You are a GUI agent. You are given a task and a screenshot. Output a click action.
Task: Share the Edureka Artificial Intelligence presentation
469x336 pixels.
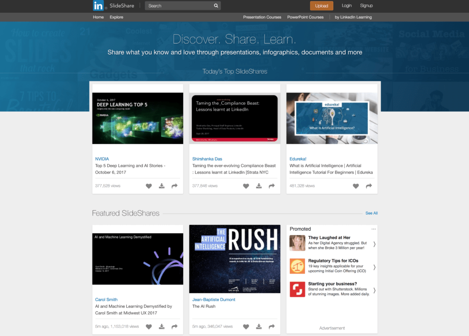point(369,186)
